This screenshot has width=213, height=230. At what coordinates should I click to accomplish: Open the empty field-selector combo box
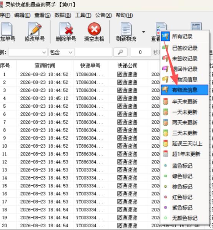pyautogui.click(x=28, y=52)
